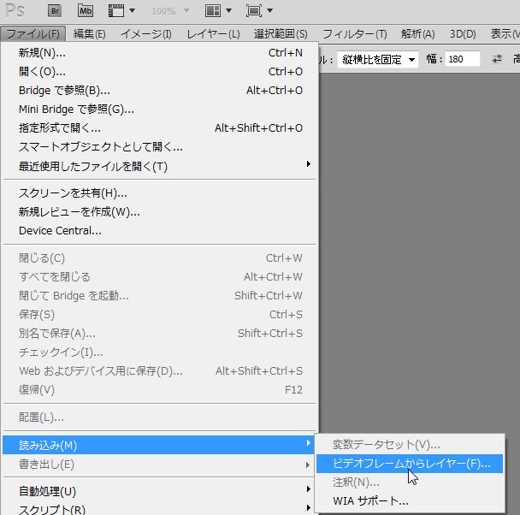Open the フィルター(T) menu
This screenshot has height=515, width=520.
355,34
